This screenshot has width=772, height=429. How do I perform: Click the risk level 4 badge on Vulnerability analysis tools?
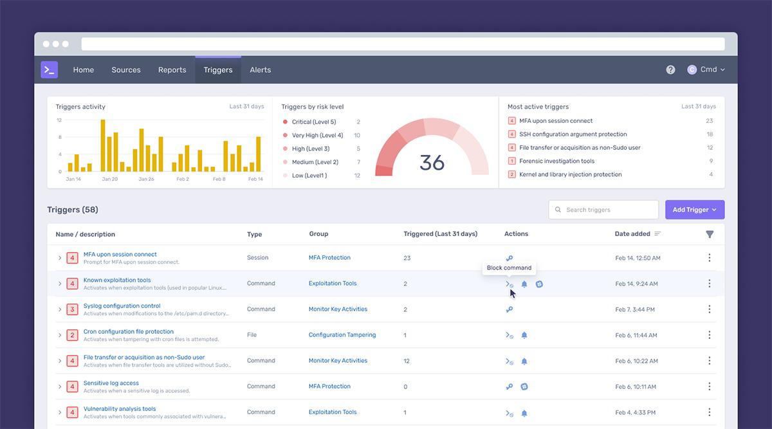point(72,412)
